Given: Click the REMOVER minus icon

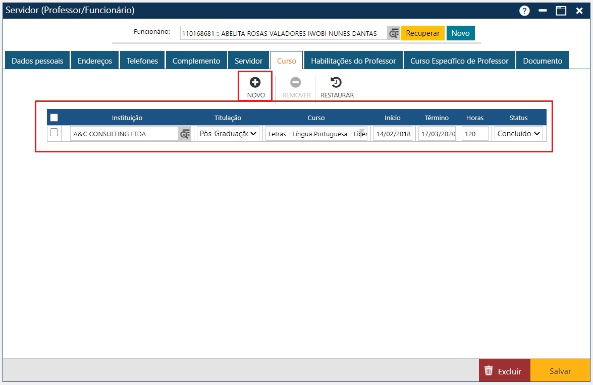Looking at the screenshot, I should (x=296, y=82).
